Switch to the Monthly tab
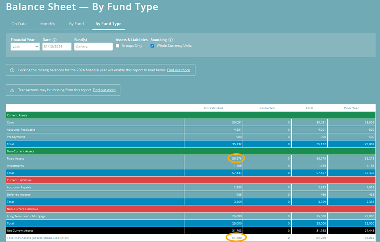This screenshot has height=242, width=380. pyautogui.click(x=47, y=24)
